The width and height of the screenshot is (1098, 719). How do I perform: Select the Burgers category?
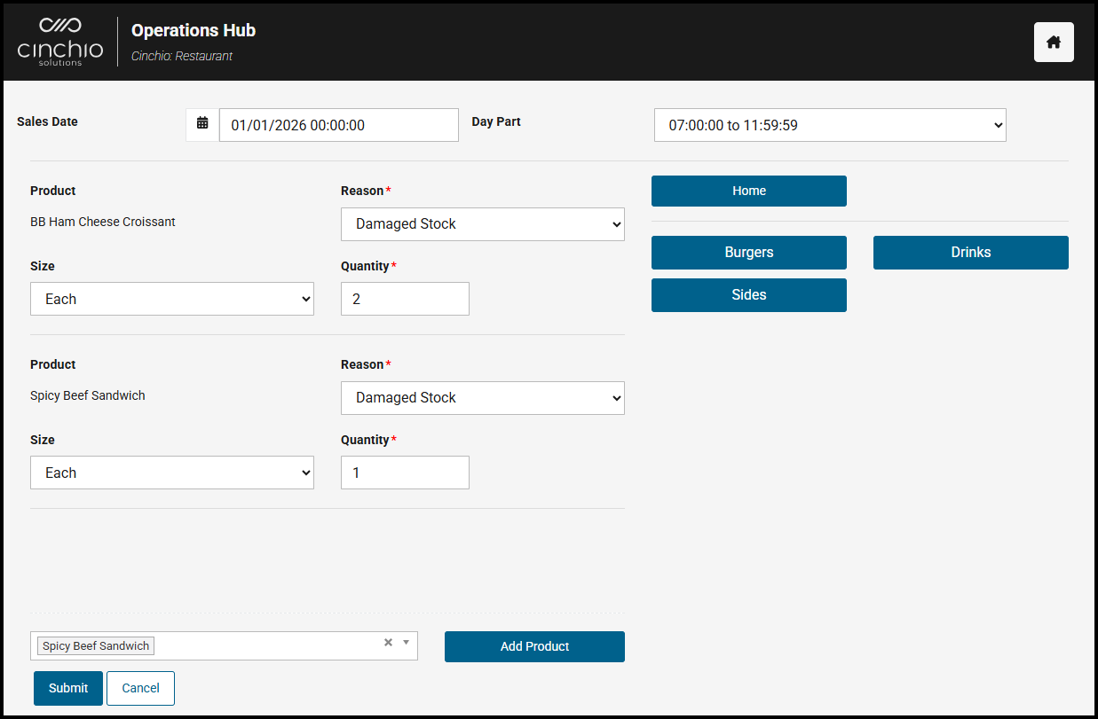(x=748, y=253)
